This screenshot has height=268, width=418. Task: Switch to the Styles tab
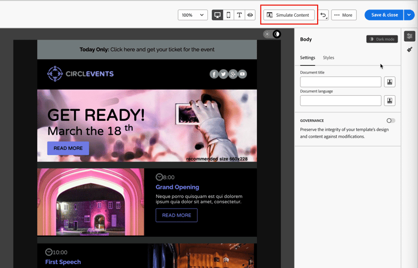pos(328,58)
